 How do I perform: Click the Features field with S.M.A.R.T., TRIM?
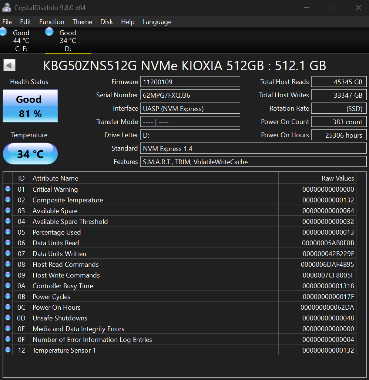tap(254, 162)
